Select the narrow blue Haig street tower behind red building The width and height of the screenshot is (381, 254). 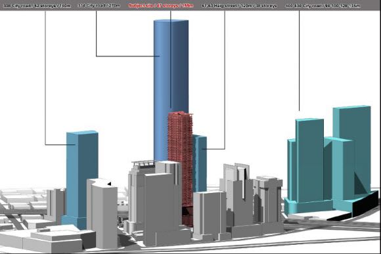[200, 164]
